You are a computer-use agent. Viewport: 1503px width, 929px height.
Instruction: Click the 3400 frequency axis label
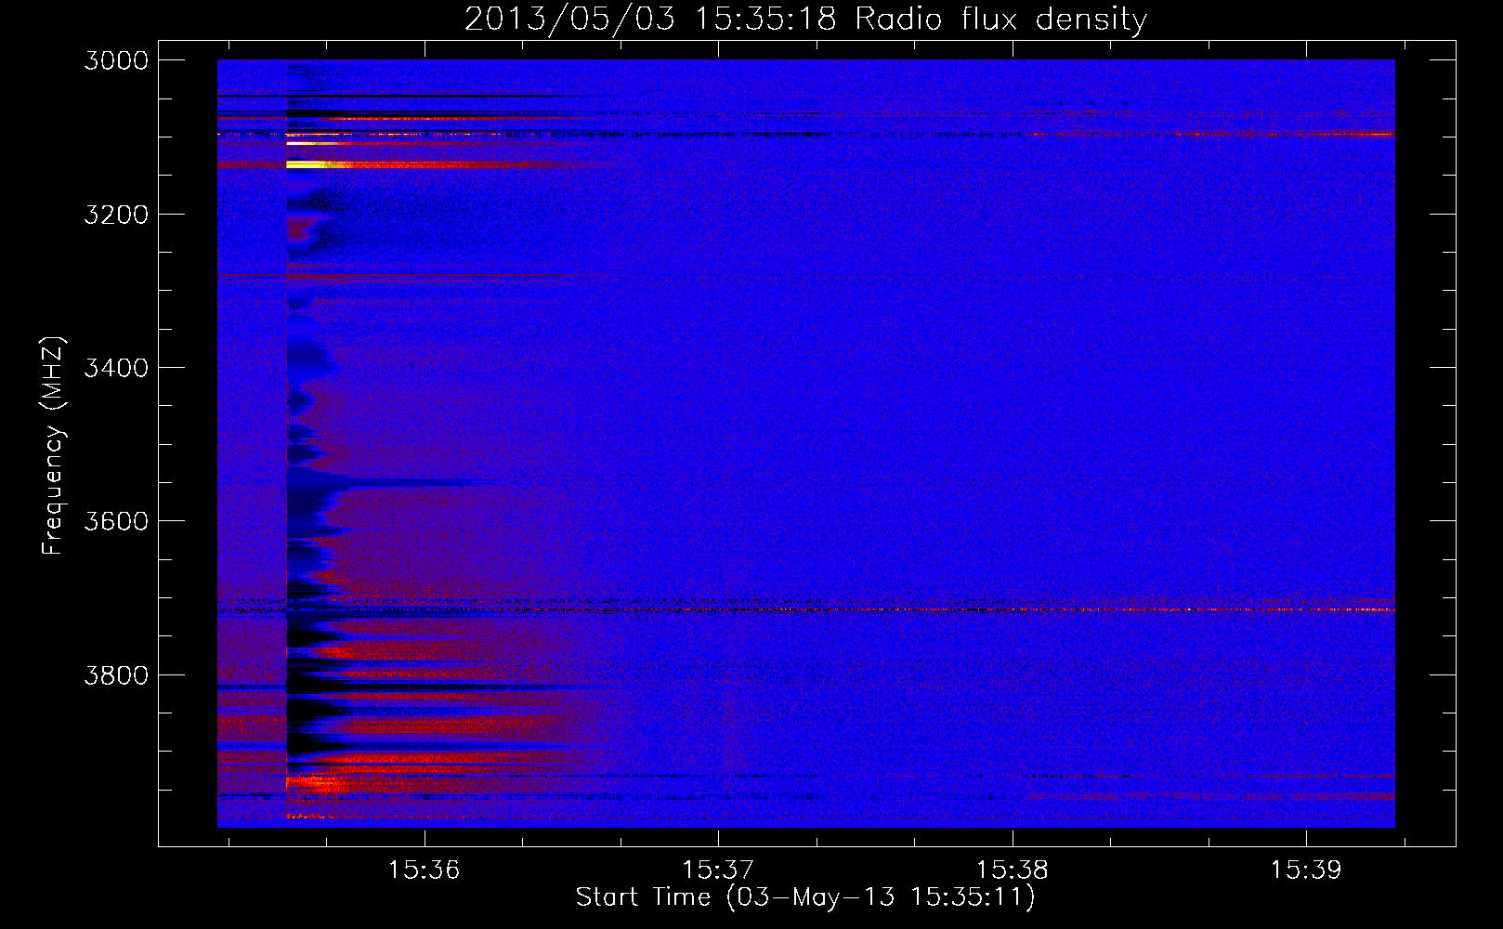click(116, 368)
